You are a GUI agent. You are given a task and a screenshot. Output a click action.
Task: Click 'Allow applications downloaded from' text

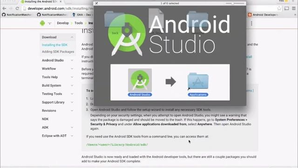point(160,124)
